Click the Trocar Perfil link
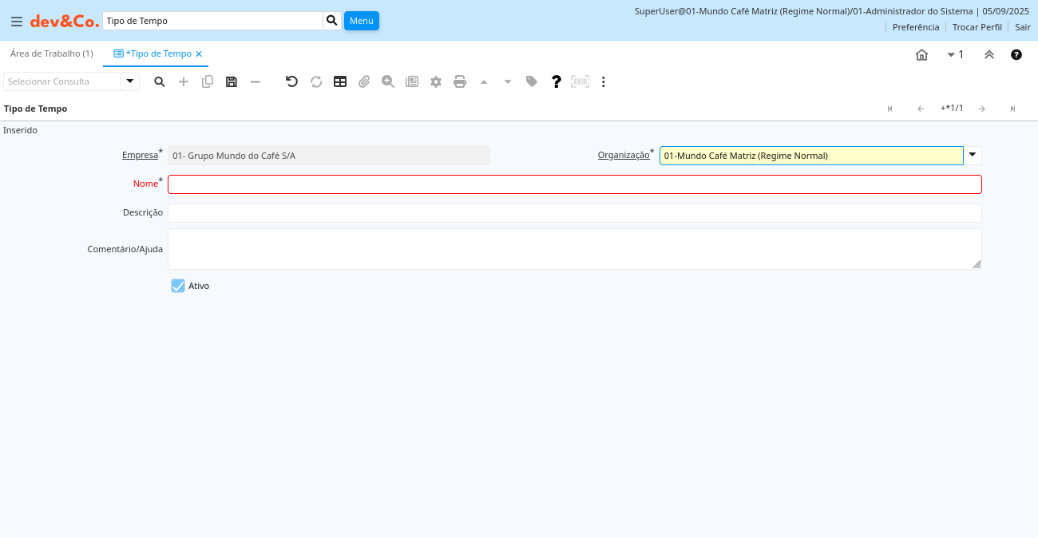Viewport: 1038px width, 538px height. 977,27
